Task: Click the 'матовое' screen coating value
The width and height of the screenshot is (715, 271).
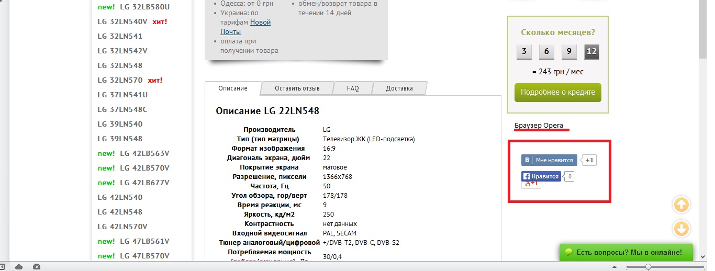Action: 335,167
